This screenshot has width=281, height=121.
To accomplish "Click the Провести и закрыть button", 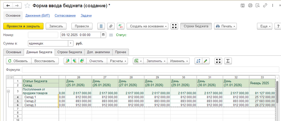I will click(23, 26).
